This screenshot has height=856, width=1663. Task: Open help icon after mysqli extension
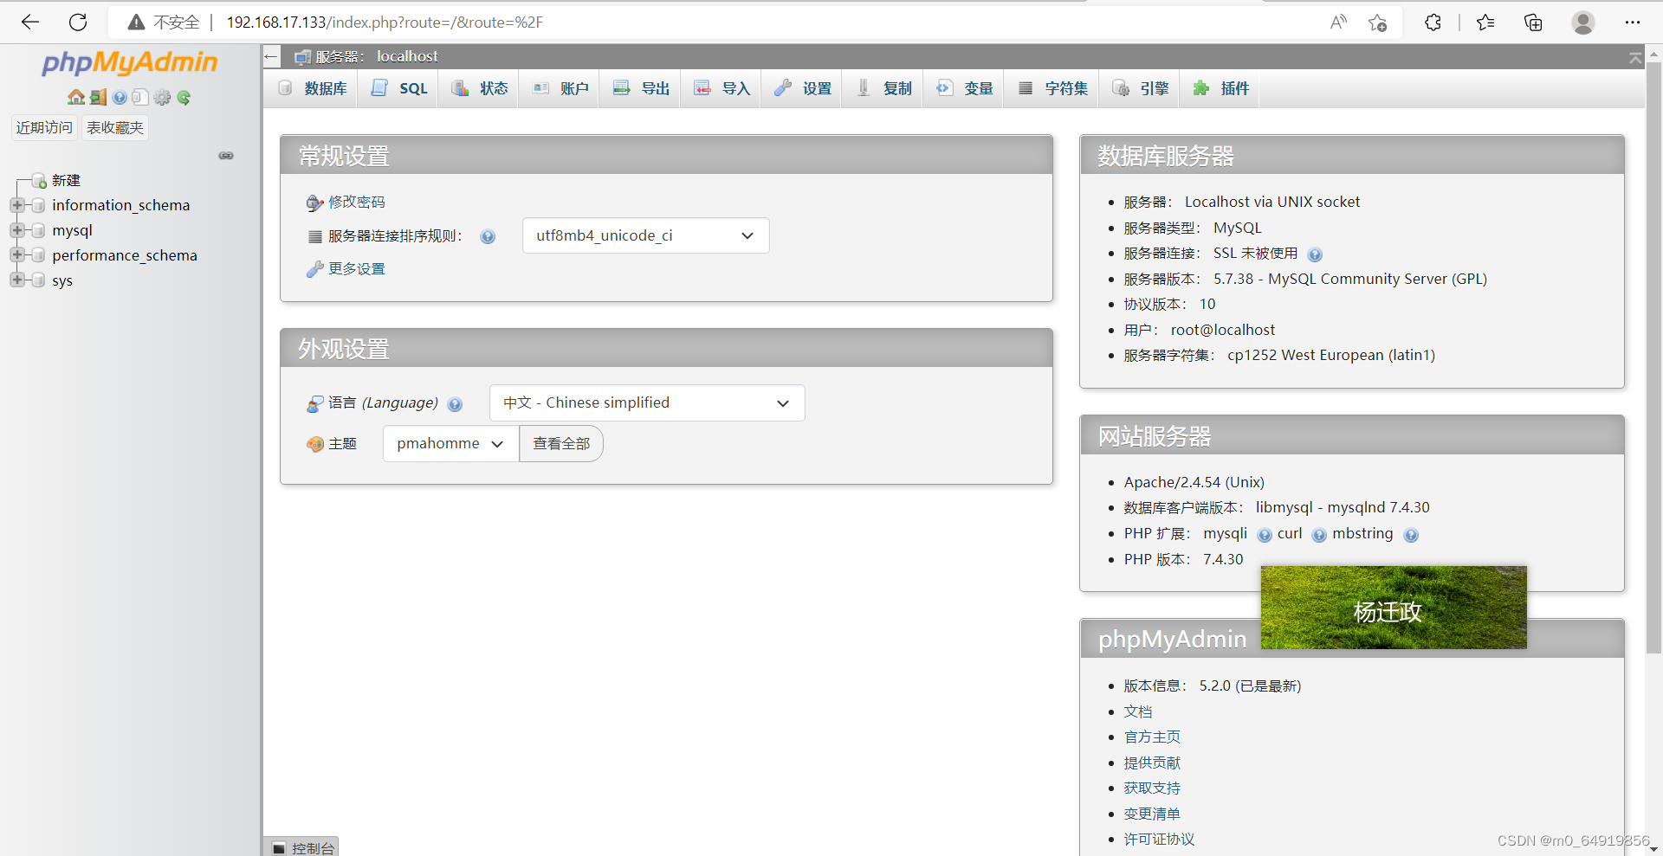1265,535
